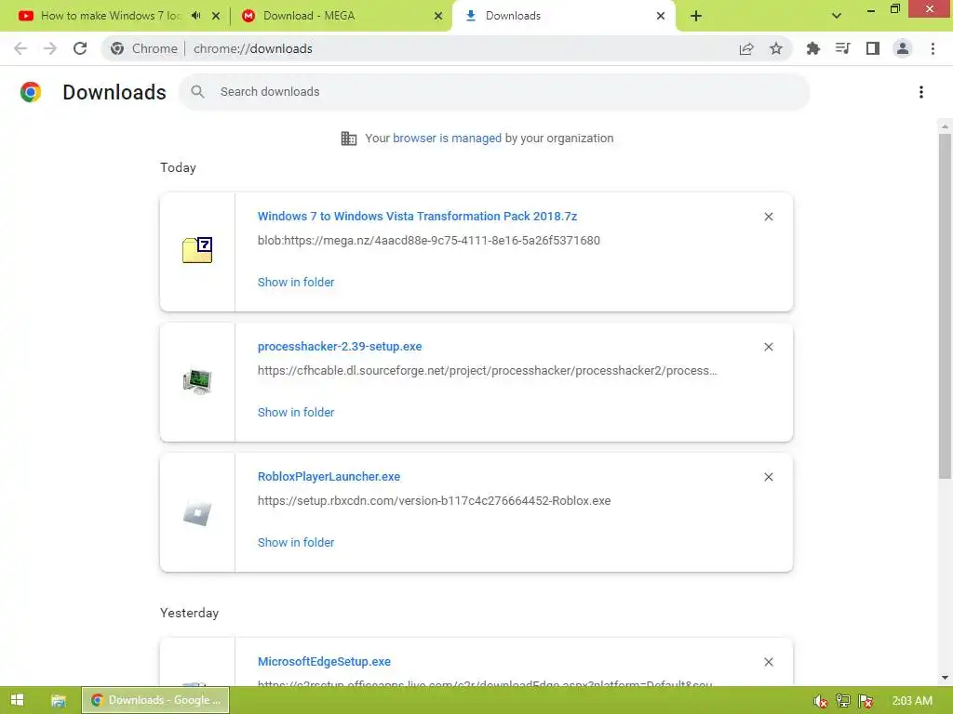Open the Action Center flag tray icon
This screenshot has width=953, height=714.
point(866,701)
